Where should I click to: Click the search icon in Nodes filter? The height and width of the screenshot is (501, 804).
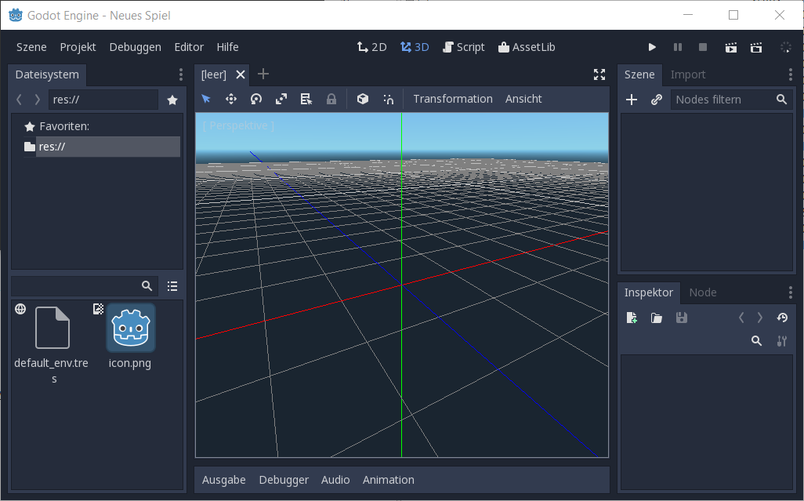[781, 100]
